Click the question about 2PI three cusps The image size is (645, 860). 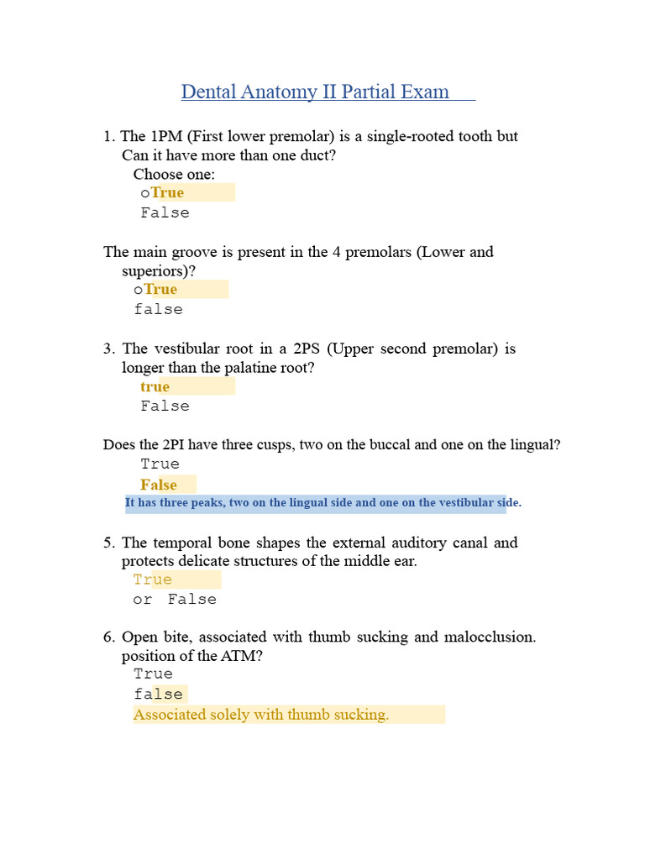click(x=331, y=444)
